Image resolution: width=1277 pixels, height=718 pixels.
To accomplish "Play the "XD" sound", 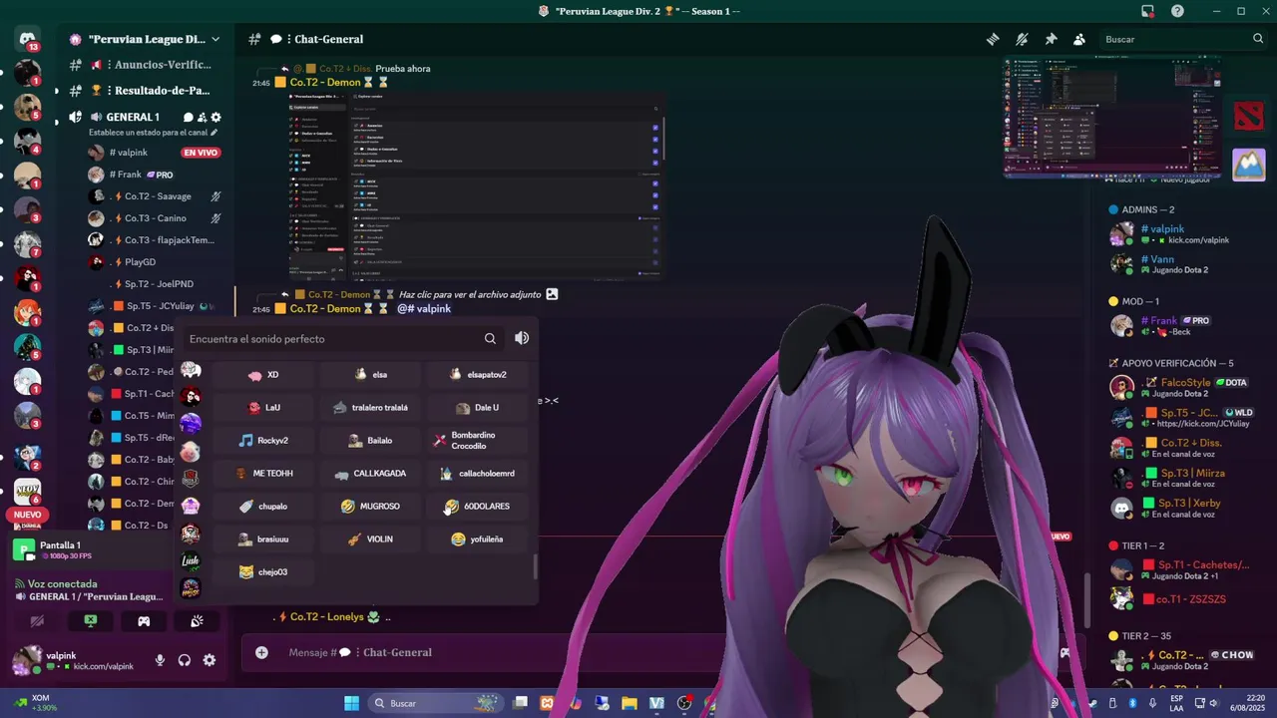I will click(x=264, y=375).
